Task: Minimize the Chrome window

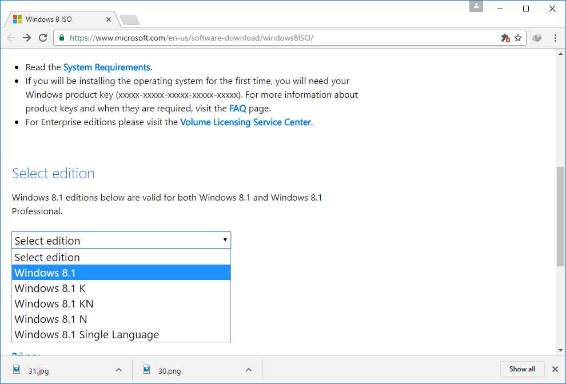Action: coord(500,9)
